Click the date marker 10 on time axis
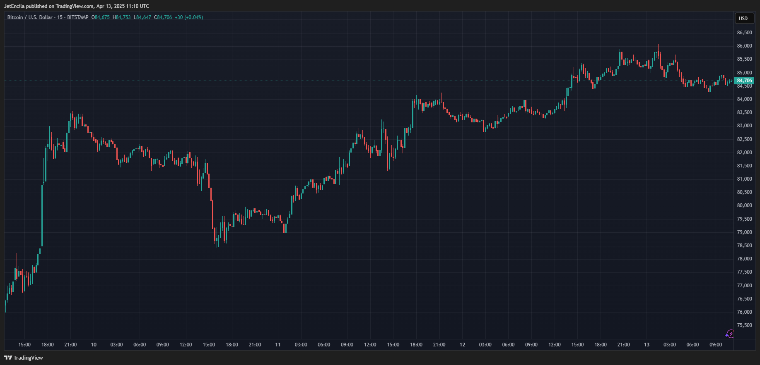This screenshot has width=760, height=365. (94, 345)
